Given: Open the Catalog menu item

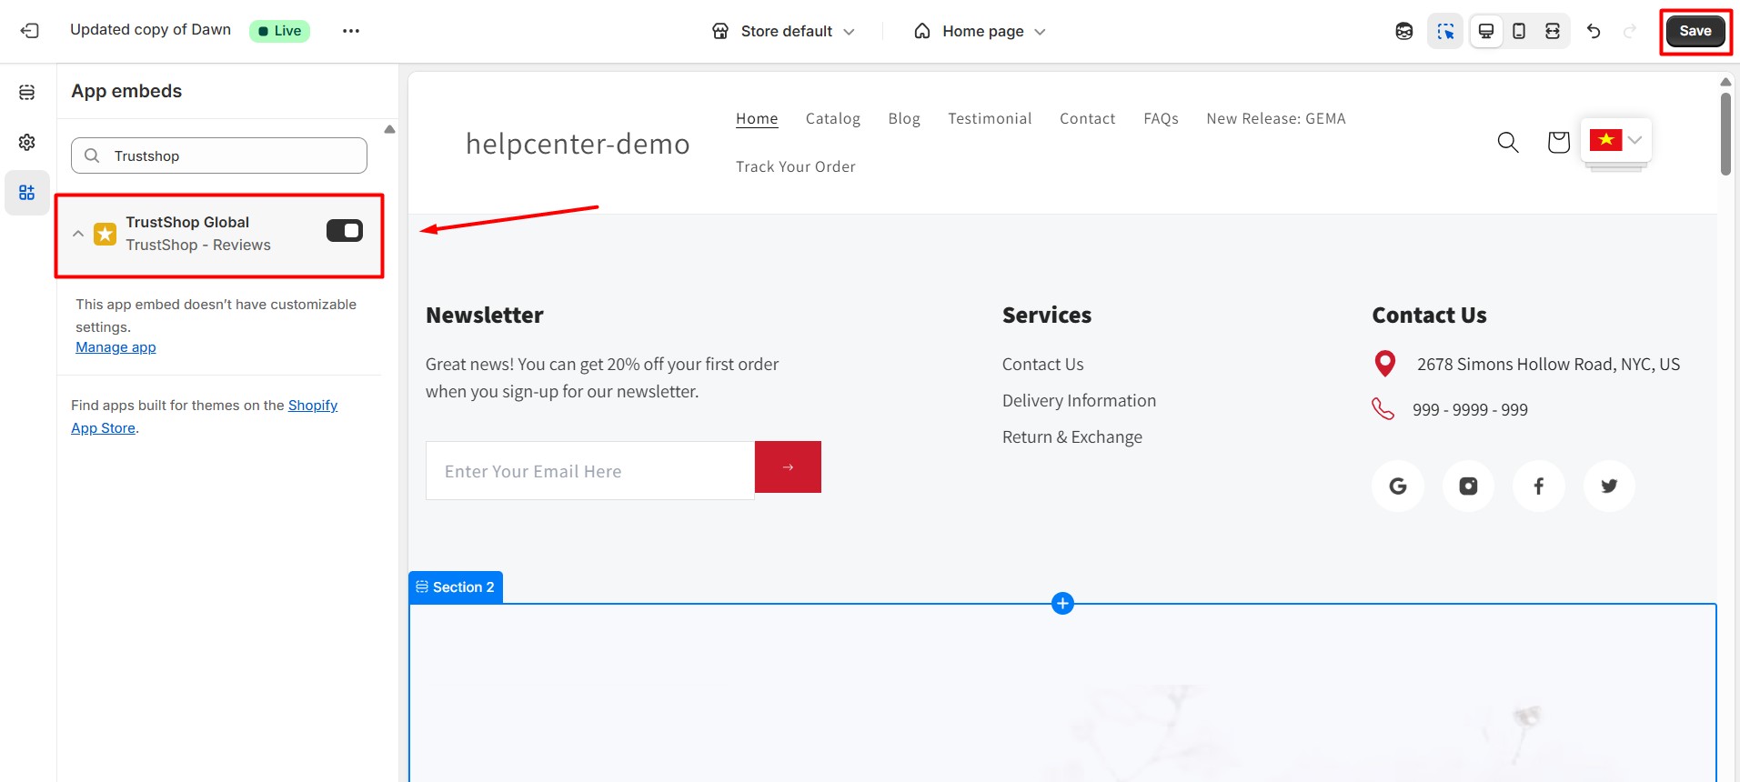Looking at the screenshot, I should click(833, 118).
